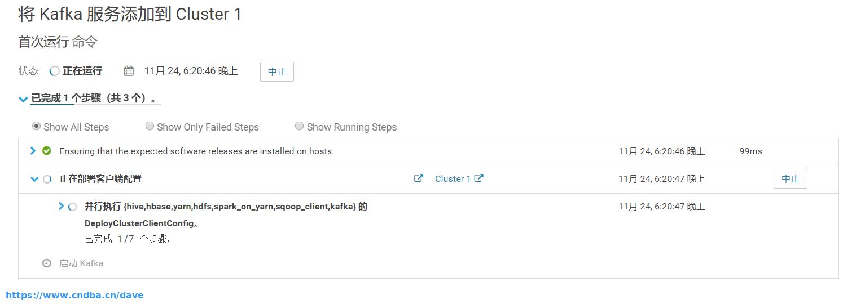
Task: Open the https://www.cndba.cn/dave link
Action: pyautogui.click(x=74, y=295)
